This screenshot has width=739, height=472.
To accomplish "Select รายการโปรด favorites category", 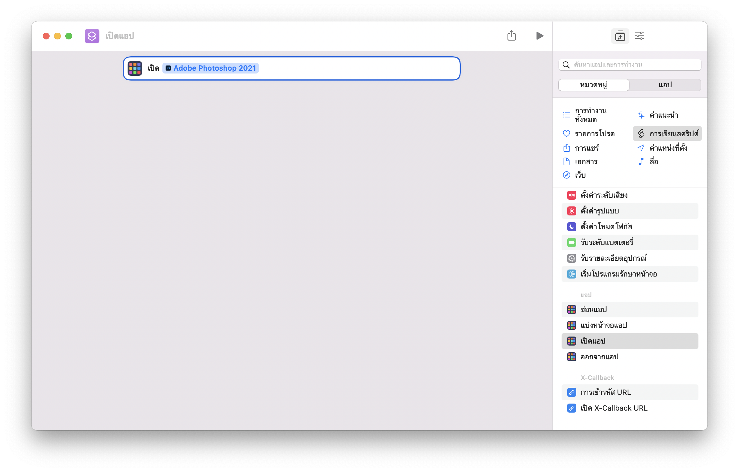I will pos(594,134).
